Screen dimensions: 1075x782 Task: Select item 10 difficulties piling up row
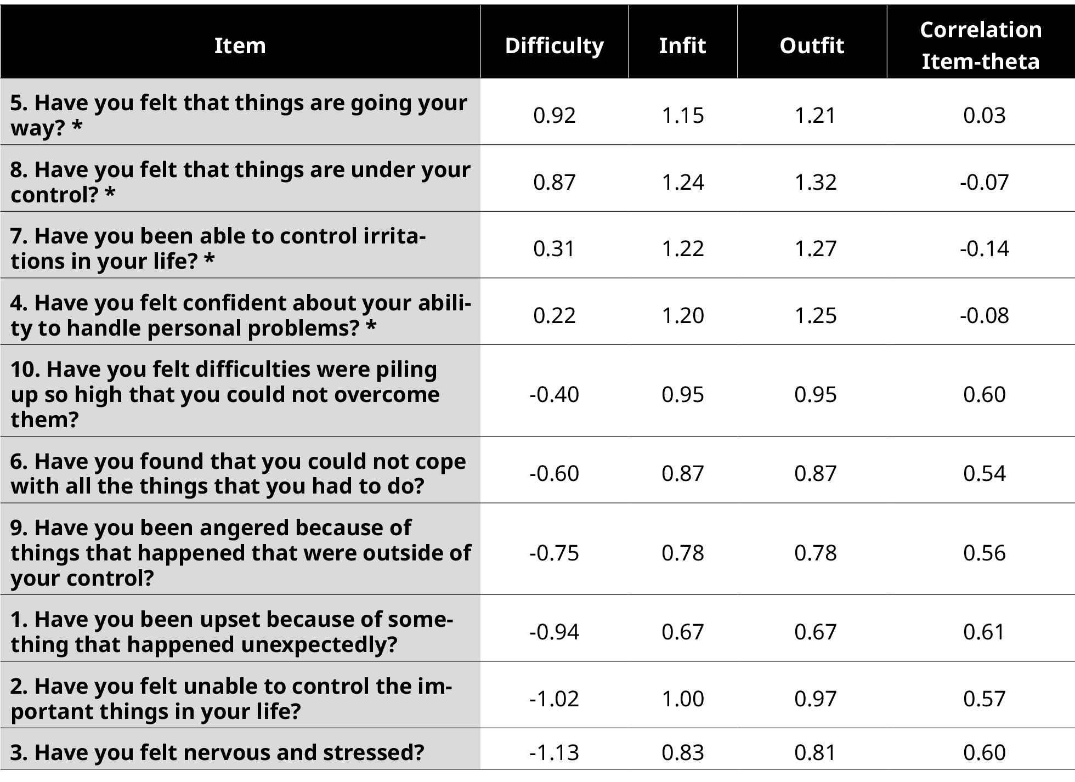point(537,390)
